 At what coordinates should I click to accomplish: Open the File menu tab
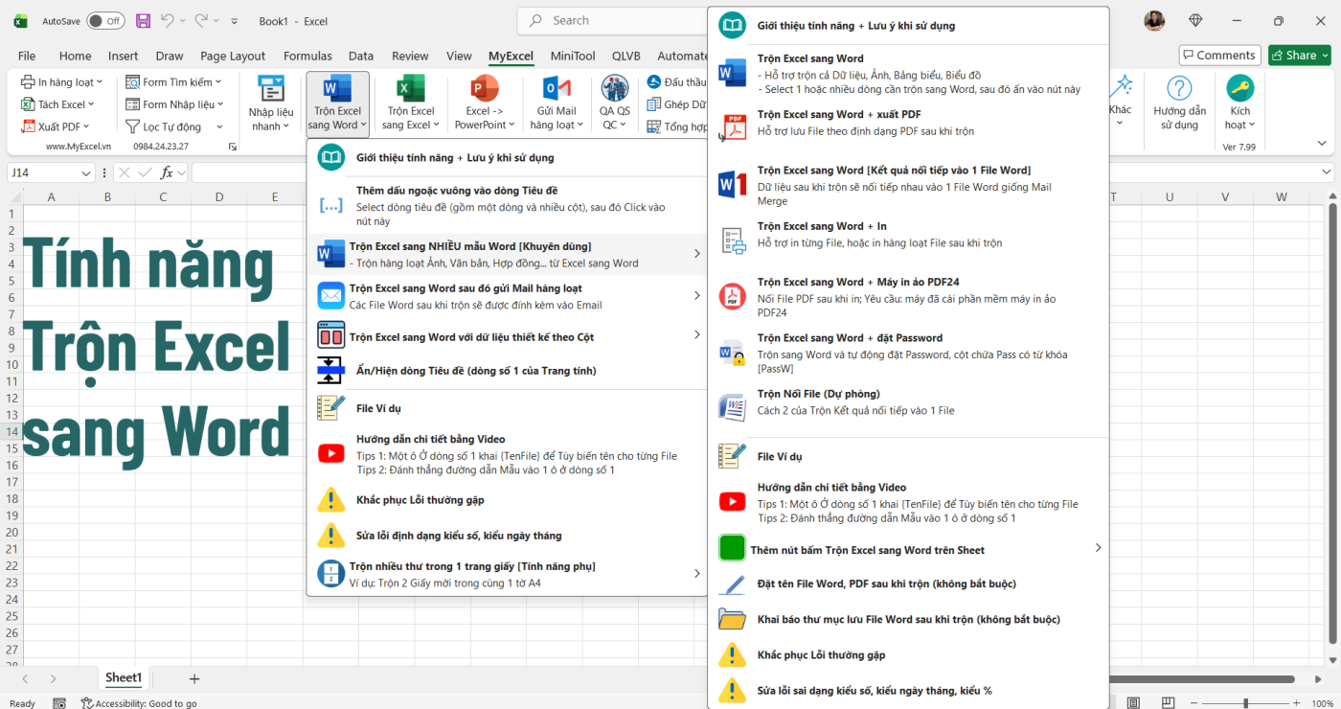tap(27, 56)
